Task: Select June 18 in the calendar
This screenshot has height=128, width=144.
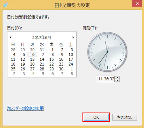Action: [x=13, y=64]
